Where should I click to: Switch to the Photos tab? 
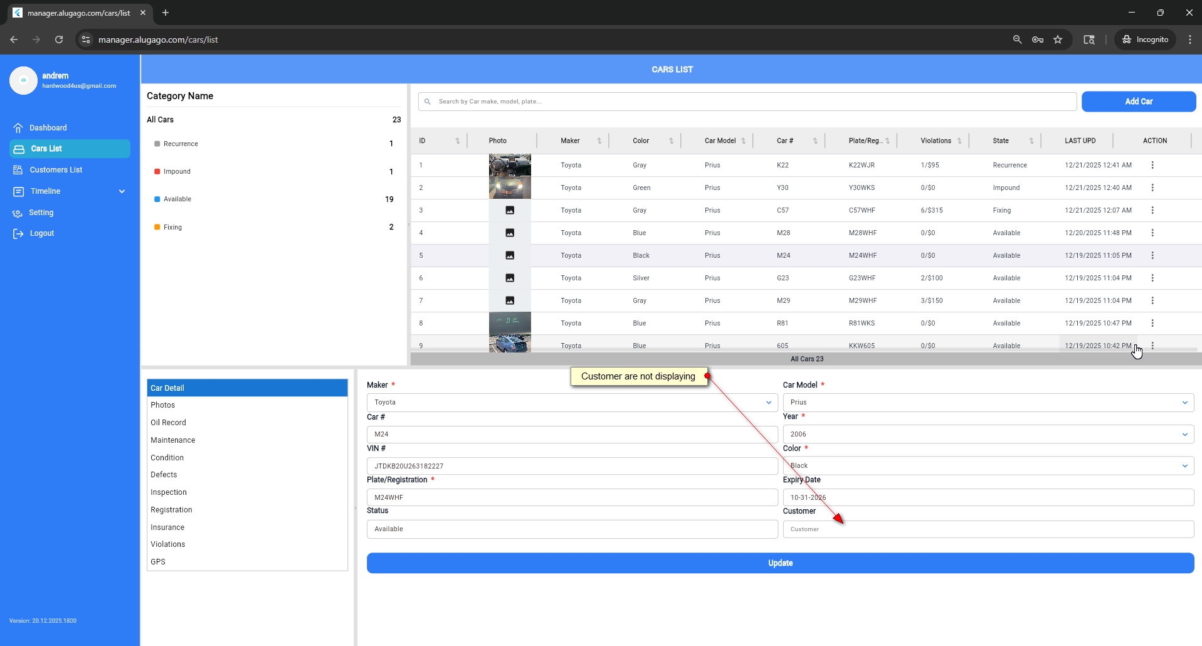coord(163,405)
